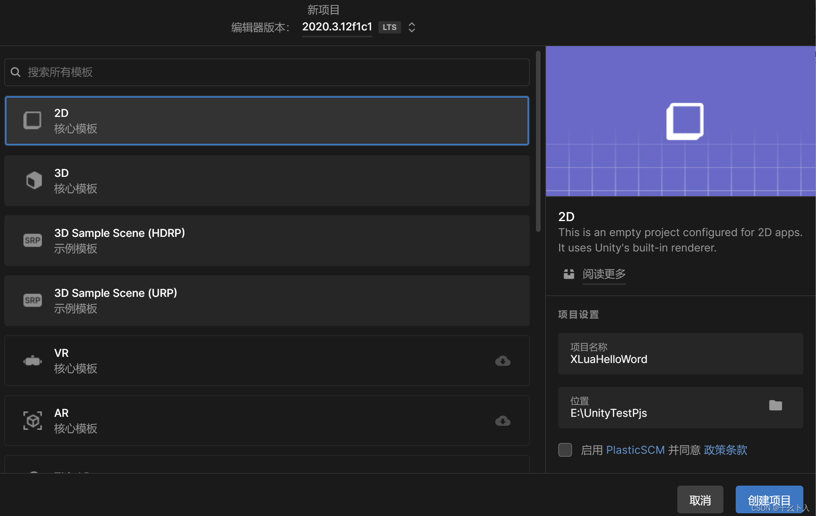Select the AR core template
This screenshot has width=816, height=516.
pos(267,421)
